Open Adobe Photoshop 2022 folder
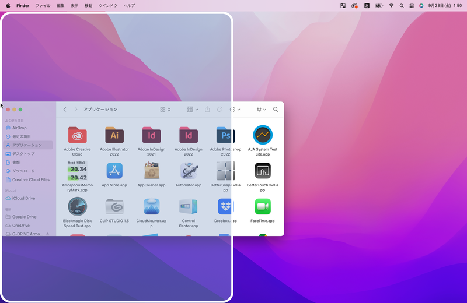Image resolution: width=467 pixels, height=303 pixels. [x=225, y=135]
